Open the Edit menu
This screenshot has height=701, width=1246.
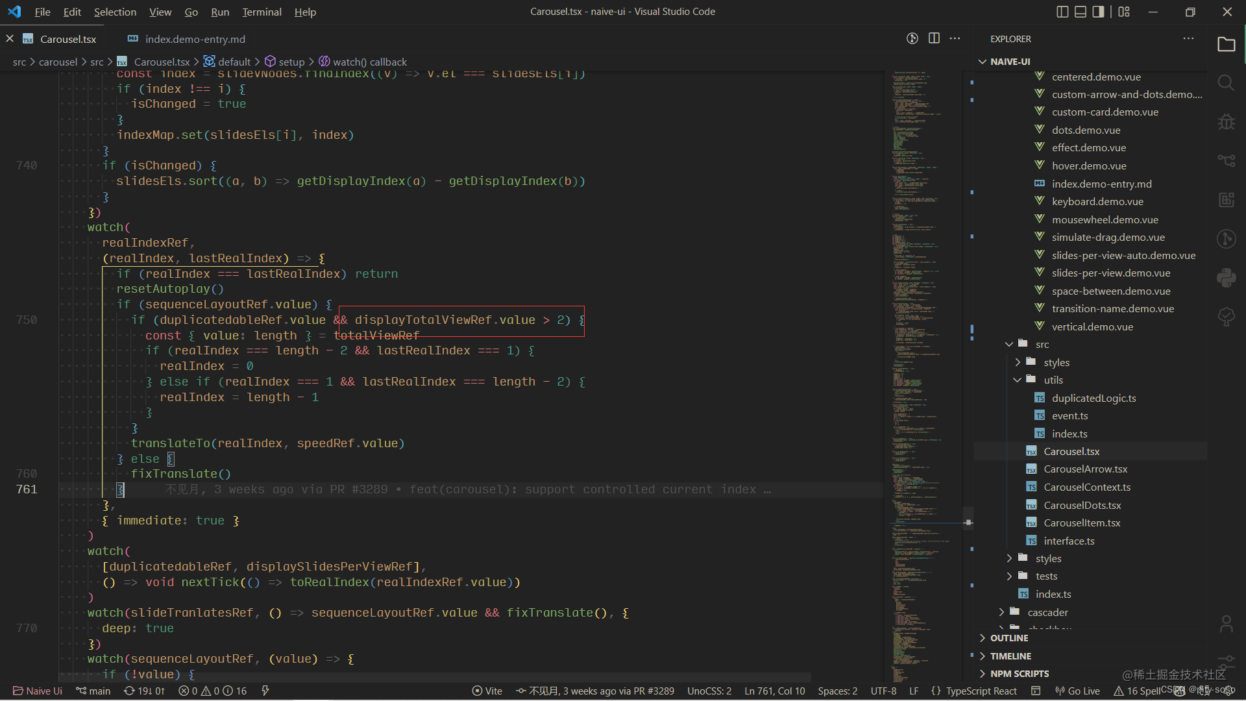point(72,12)
